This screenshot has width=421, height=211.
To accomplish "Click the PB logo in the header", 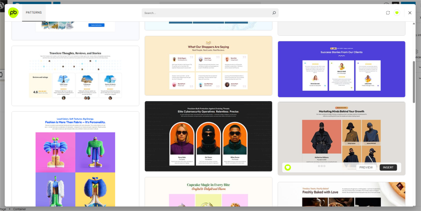I will [13, 13].
